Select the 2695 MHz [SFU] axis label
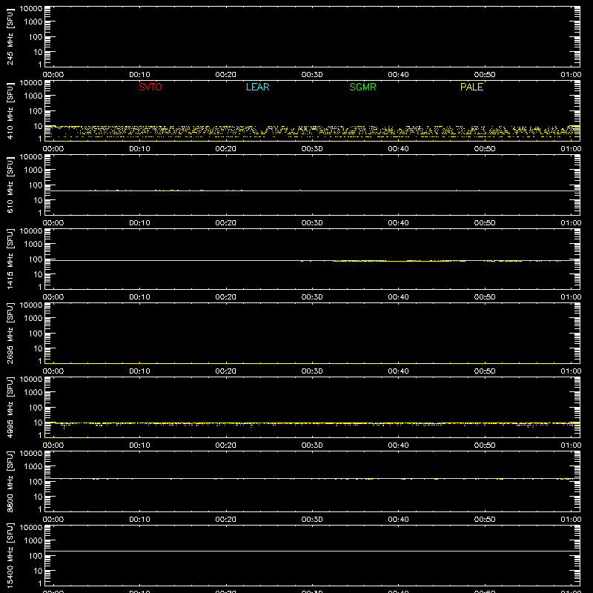Viewport: 593px width, 593px height. (10, 333)
